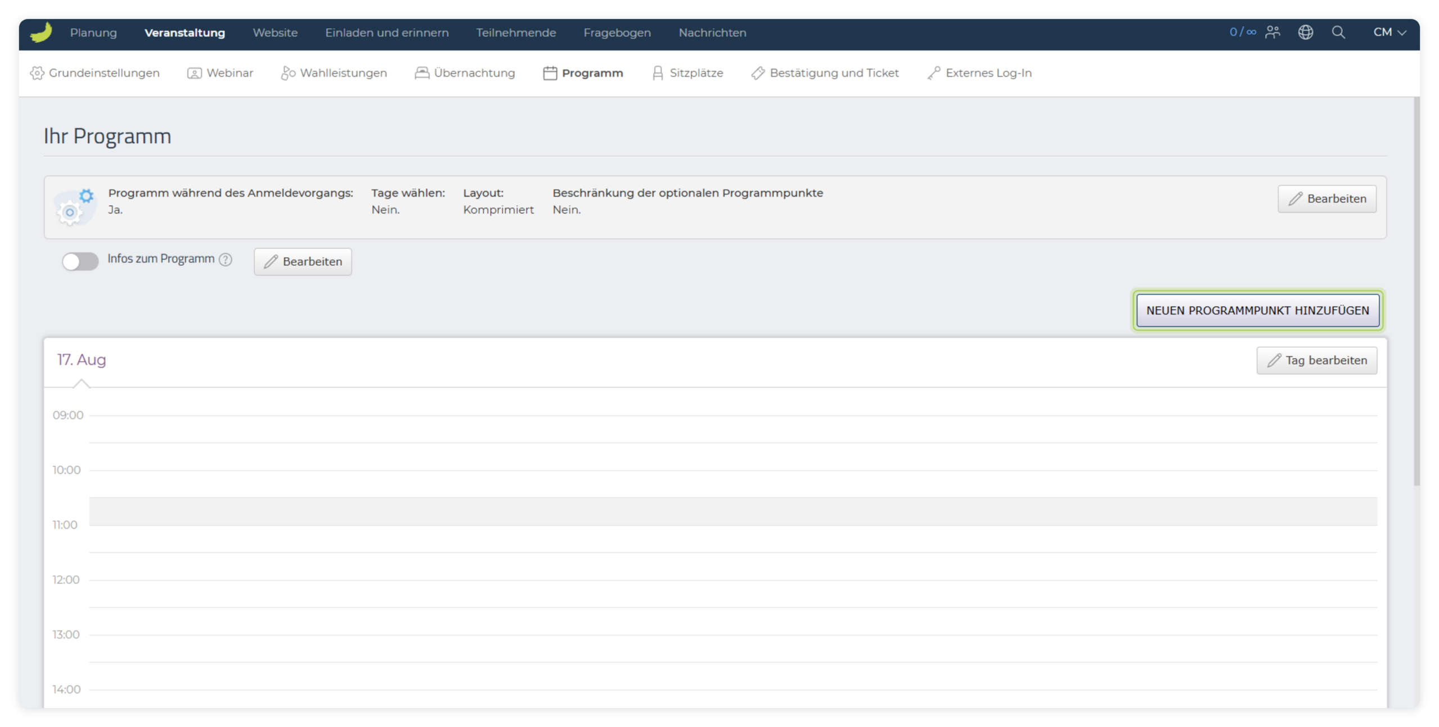Click the Komprimiert layout value
The width and height of the screenshot is (1439, 727).
[x=498, y=210]
